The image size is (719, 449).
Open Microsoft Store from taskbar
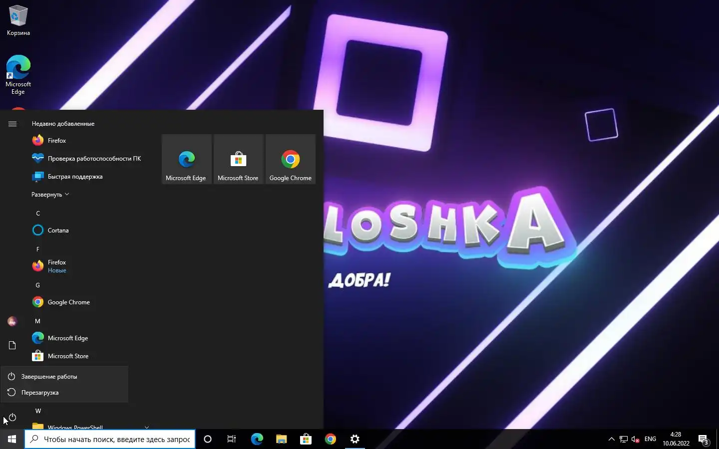[306, 439]
